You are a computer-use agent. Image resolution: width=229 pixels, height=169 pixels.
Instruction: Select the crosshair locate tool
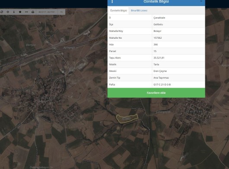(8, 12)
